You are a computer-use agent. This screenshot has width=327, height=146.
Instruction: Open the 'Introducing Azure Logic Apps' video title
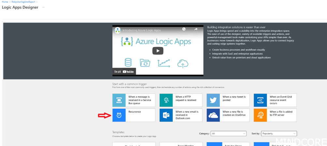click(x=141, y=30)
